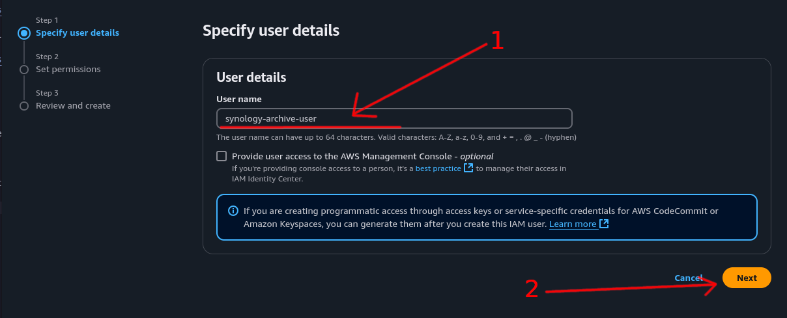
Task: Click the Step 2 circle indicator
Action: pos(24,69)
